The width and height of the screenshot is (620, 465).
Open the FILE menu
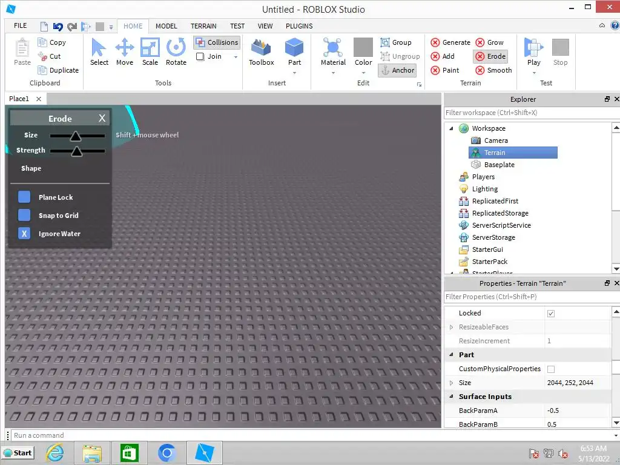pos(20,25)
